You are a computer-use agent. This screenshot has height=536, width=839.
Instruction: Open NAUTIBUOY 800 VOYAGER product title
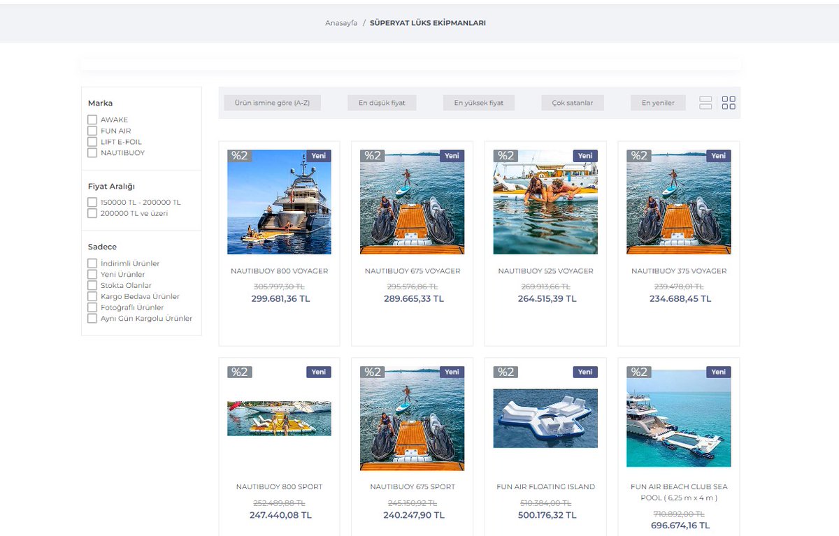[x=279, y=271]
